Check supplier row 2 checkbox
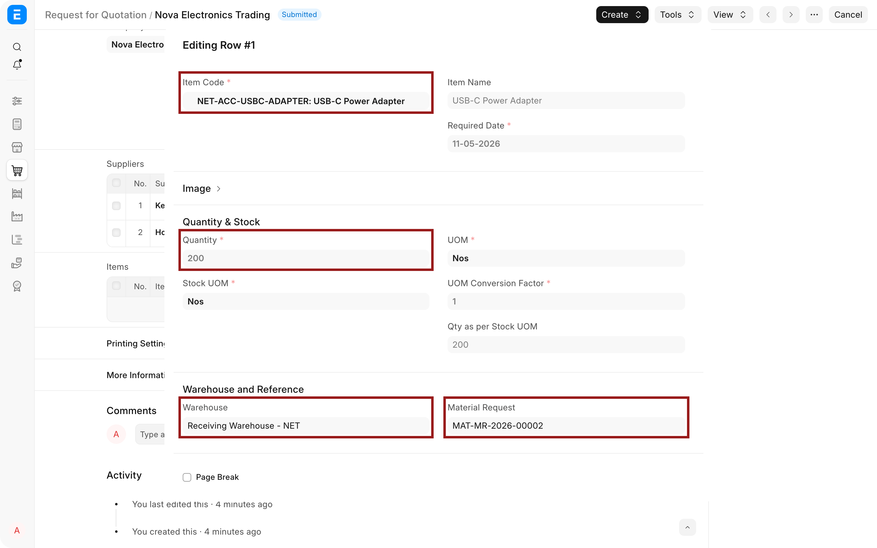 (116, 232)
